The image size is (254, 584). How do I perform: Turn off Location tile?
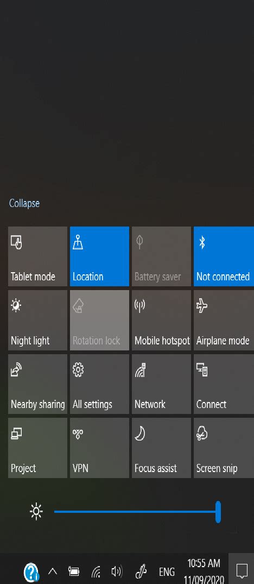(100, 256)
